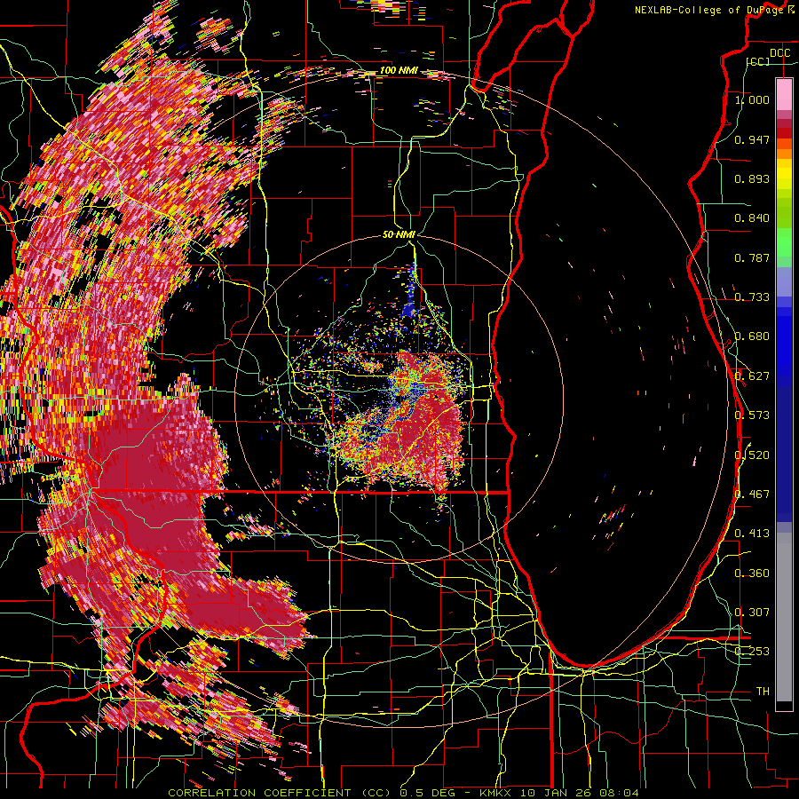Click the 0.253 color scale value
The width and height of the screenshot is (799, 799).
click(752, 652)
